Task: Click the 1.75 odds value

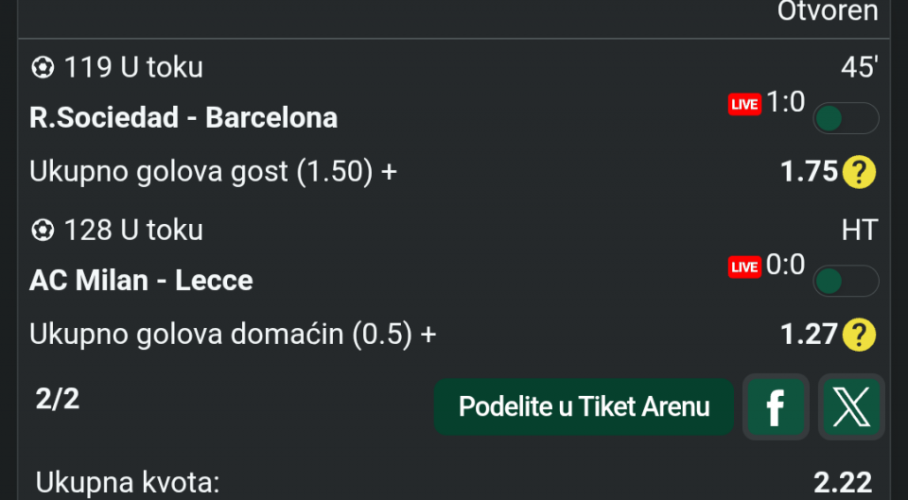Action: [x=809, y=172]
